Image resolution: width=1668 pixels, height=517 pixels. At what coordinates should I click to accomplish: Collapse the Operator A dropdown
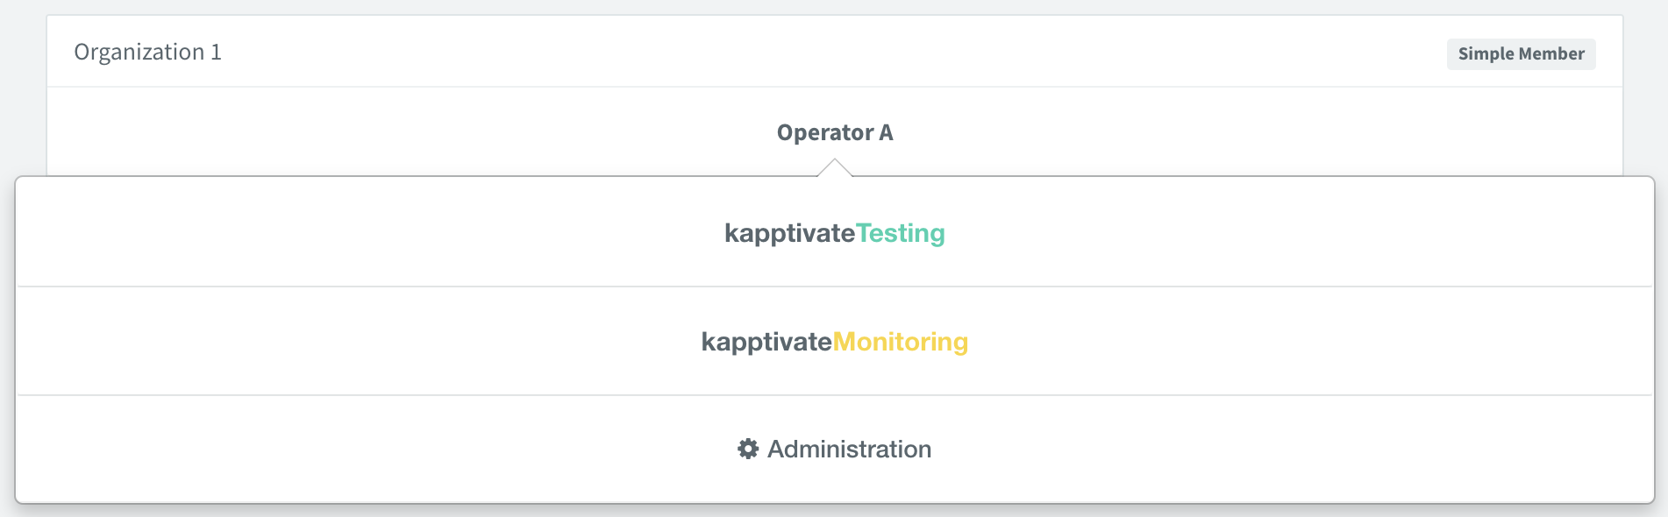834,132
